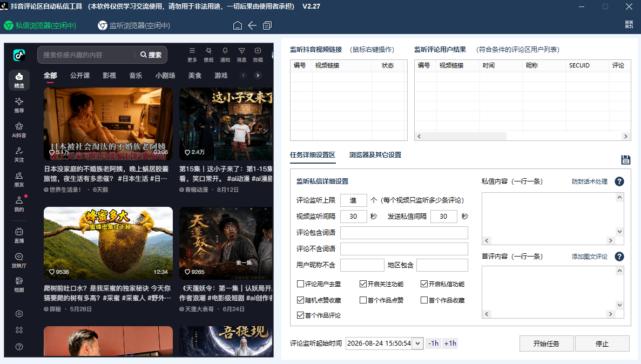Click the home icon in top toolbar
641x364 pixels.
(x=238, y=25)
